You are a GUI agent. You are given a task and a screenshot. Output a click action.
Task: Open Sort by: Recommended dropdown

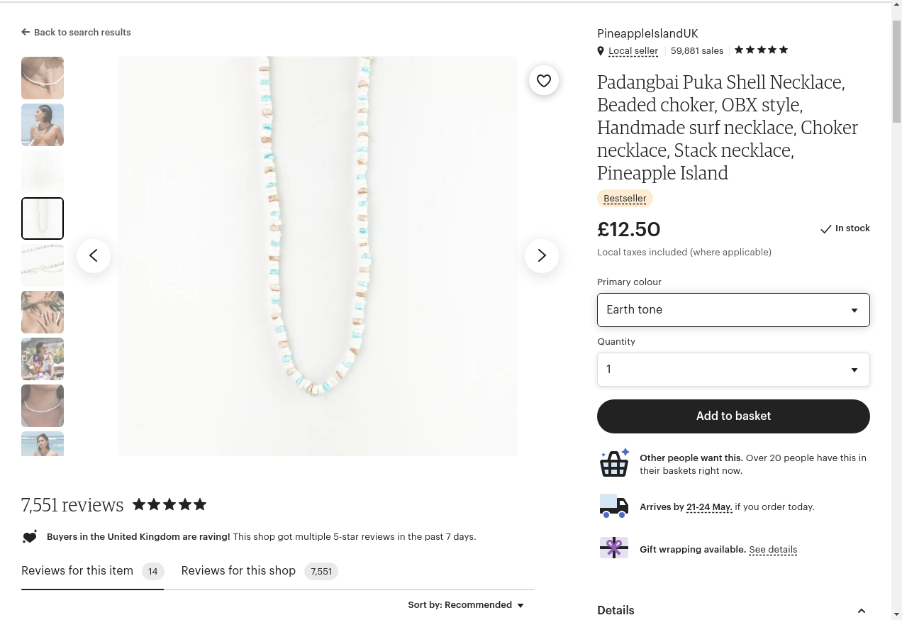coord(466,605)
